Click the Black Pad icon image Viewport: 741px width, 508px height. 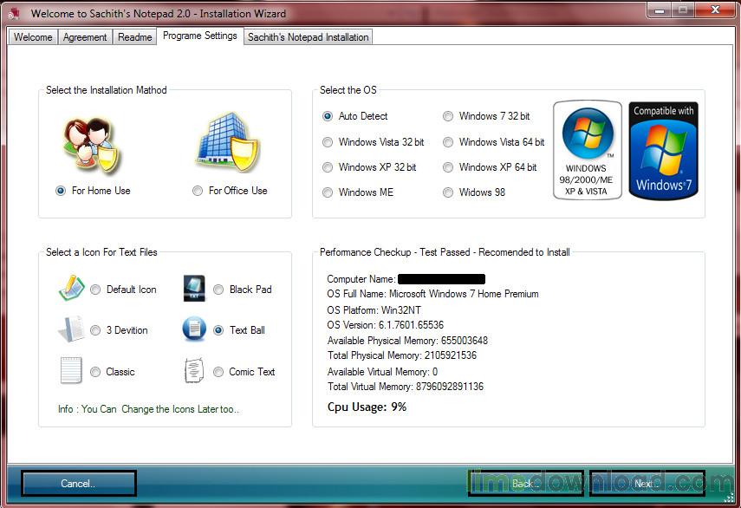194,289
